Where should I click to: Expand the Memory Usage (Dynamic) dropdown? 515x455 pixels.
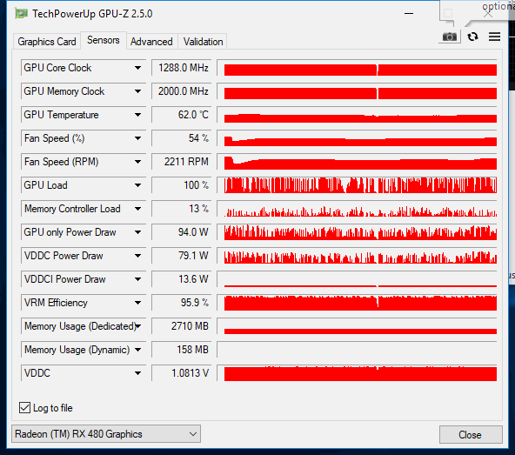click(x=137, y=350)
